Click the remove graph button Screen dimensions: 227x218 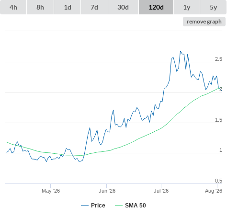204,22
